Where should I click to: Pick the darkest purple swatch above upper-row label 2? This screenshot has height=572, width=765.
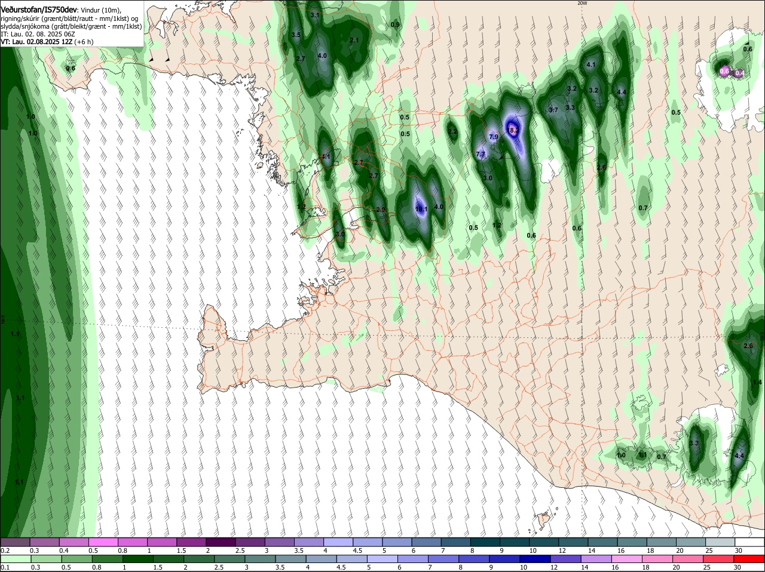221,542
